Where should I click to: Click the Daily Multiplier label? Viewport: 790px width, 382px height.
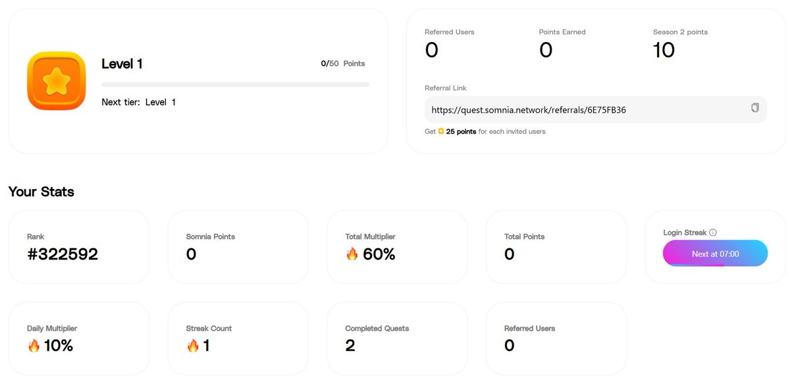(x=52, y=328)
